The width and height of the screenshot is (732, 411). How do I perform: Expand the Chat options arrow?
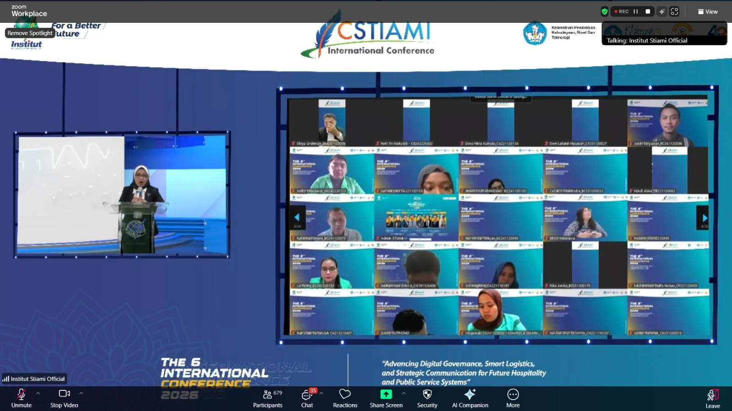coord(321,393)
